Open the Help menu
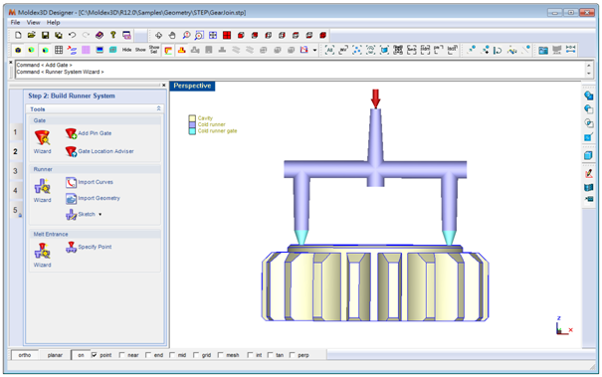The height and width of the screenshot is (377, 602). point(53,22)
